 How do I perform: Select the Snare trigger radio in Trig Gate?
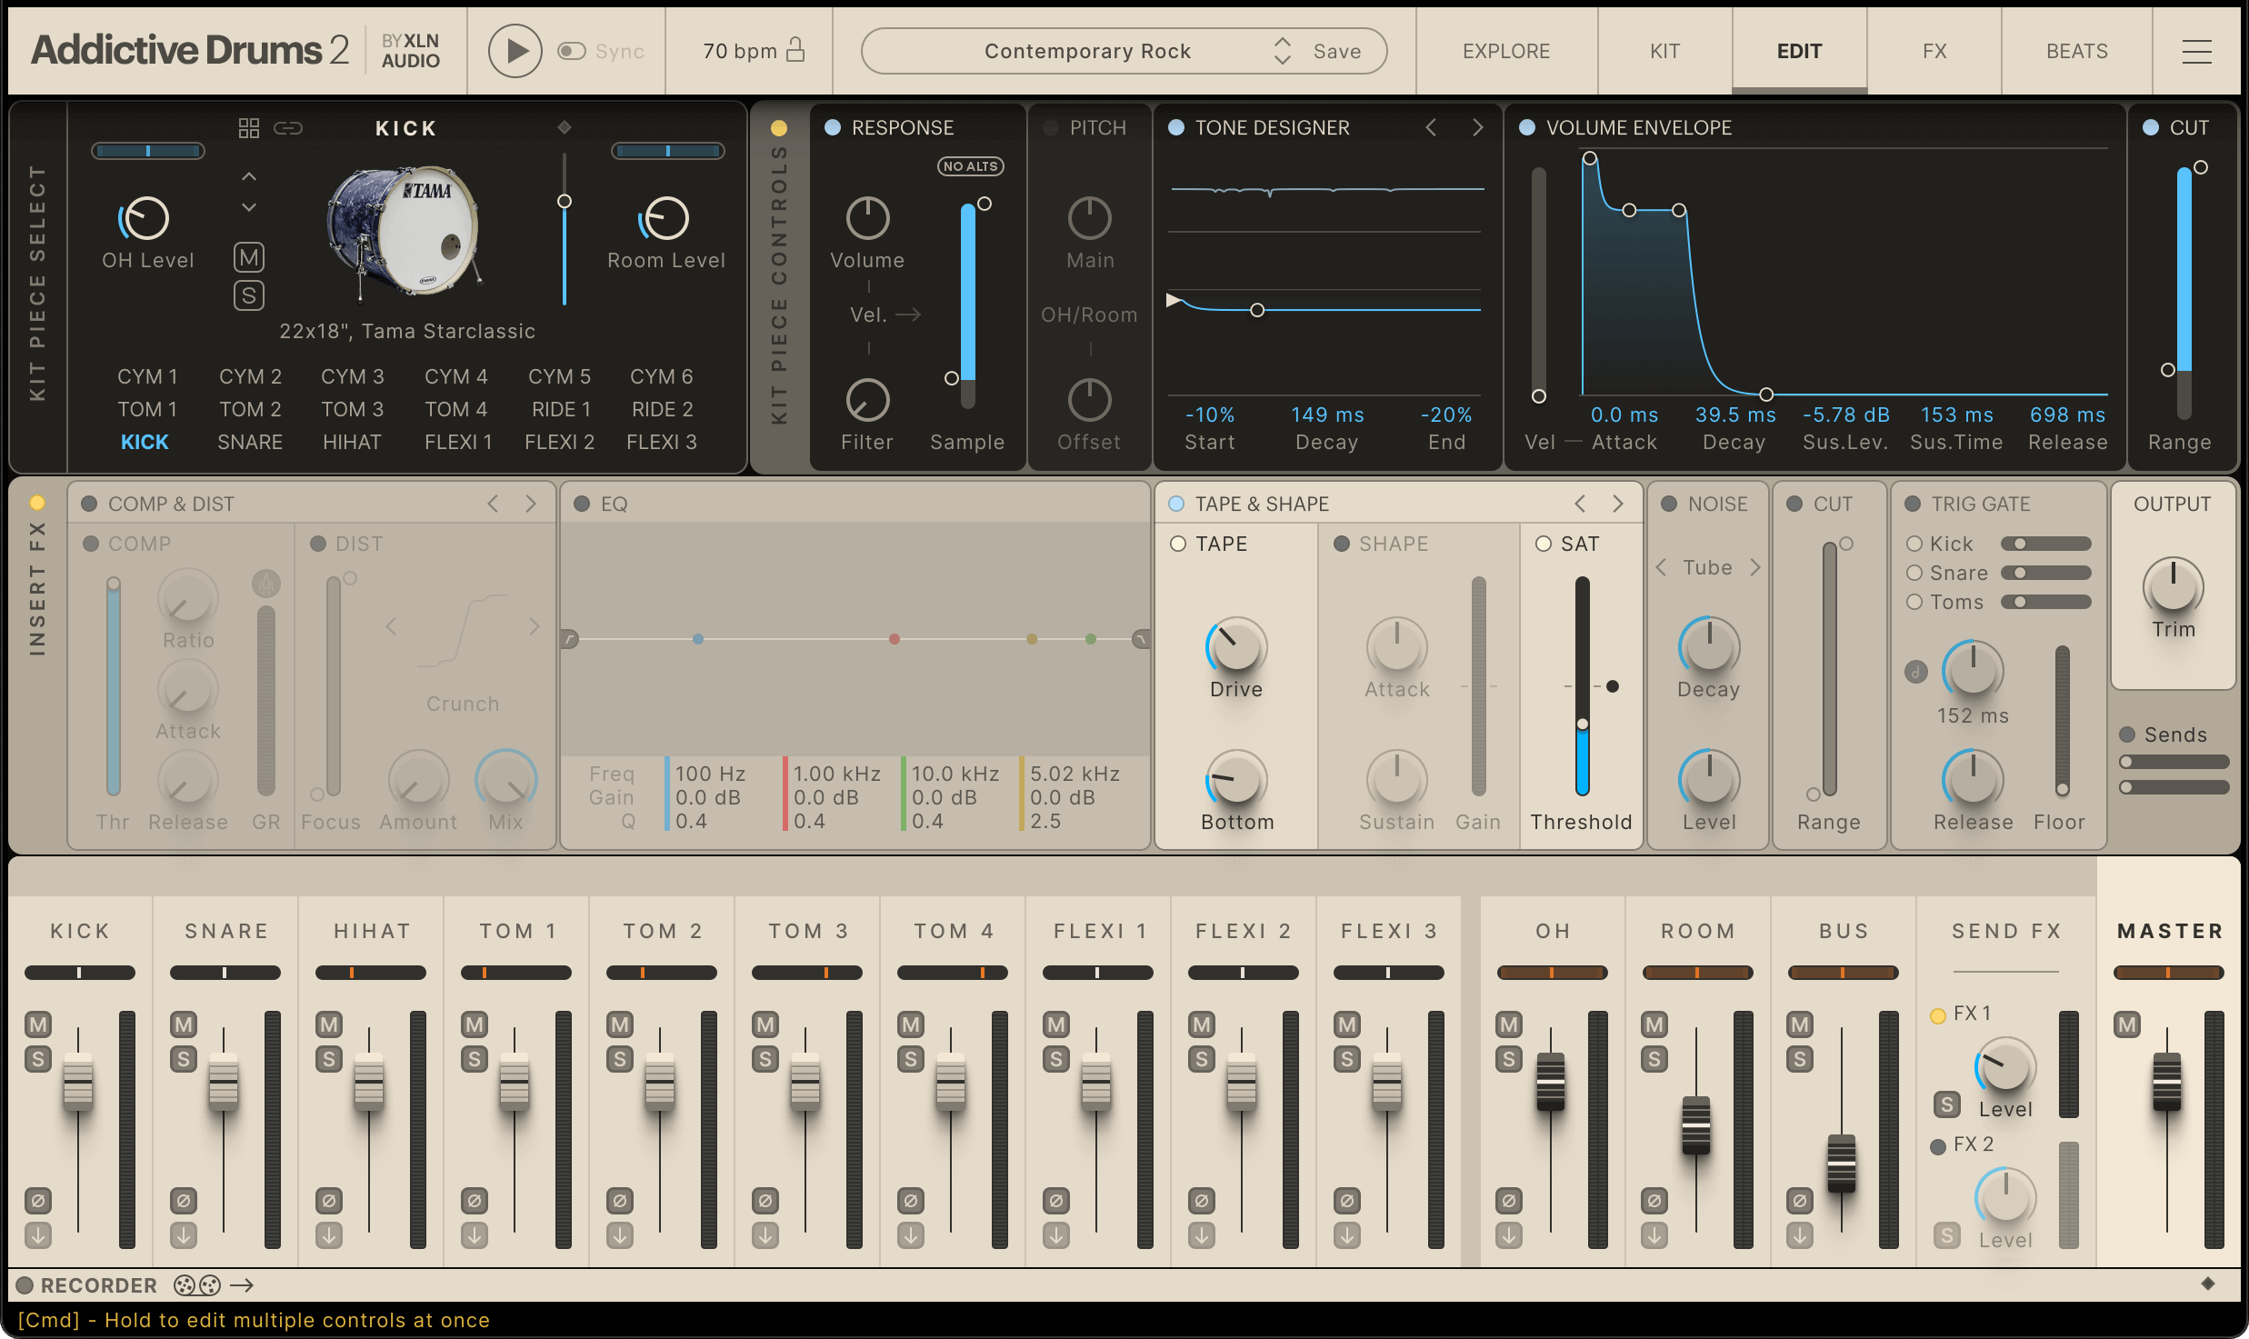point(1914,573)
